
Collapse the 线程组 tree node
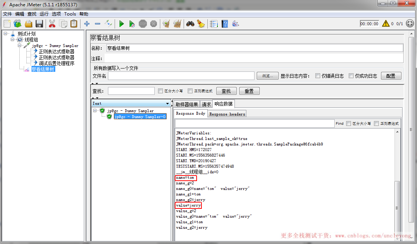[x=12, y=39]
